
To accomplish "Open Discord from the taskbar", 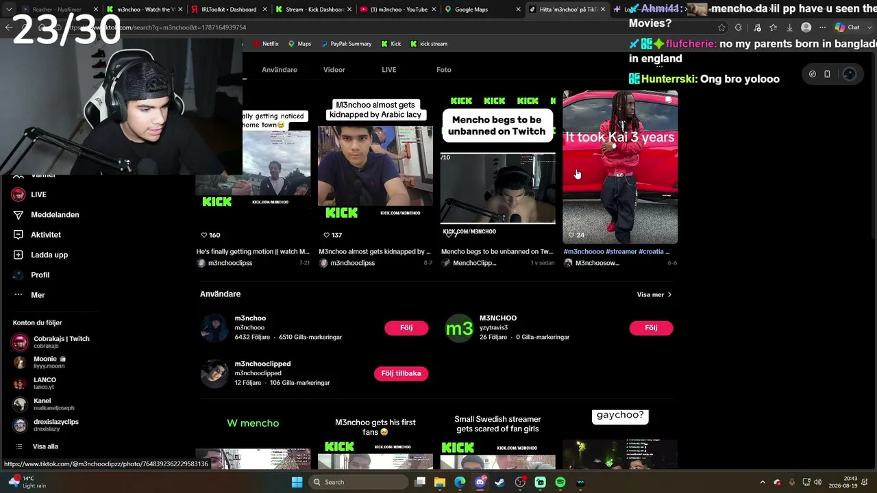I will pos(480,482).
